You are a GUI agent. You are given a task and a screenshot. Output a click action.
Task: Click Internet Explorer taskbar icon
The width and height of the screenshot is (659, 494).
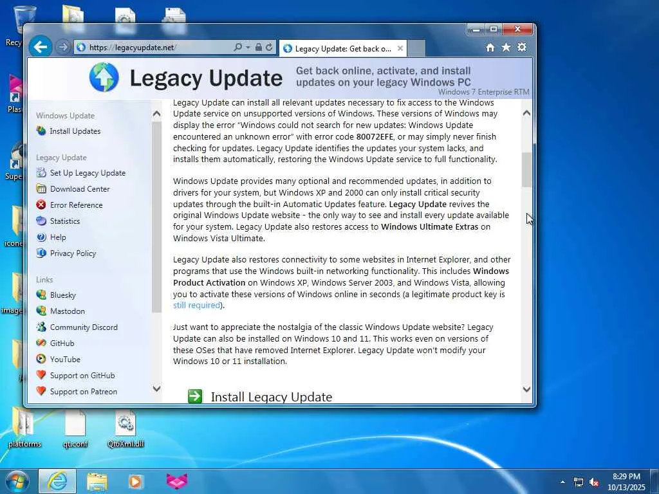pos(57,481)
